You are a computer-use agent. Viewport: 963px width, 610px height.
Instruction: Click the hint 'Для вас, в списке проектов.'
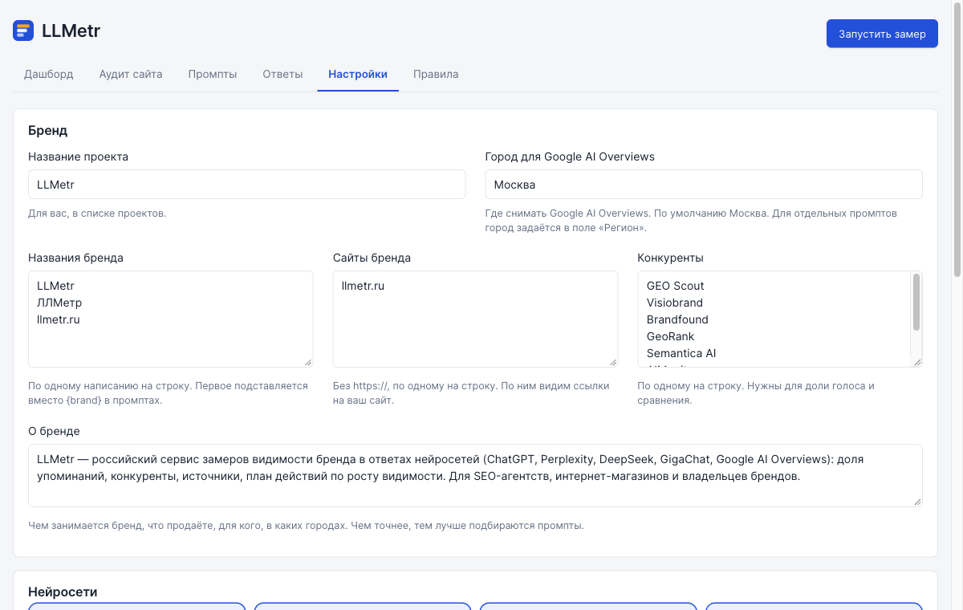click(97, 213)
